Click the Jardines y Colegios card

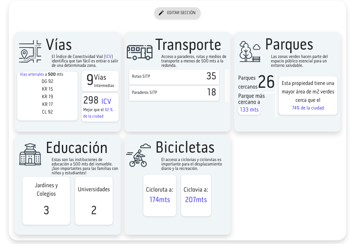[46, 200]
